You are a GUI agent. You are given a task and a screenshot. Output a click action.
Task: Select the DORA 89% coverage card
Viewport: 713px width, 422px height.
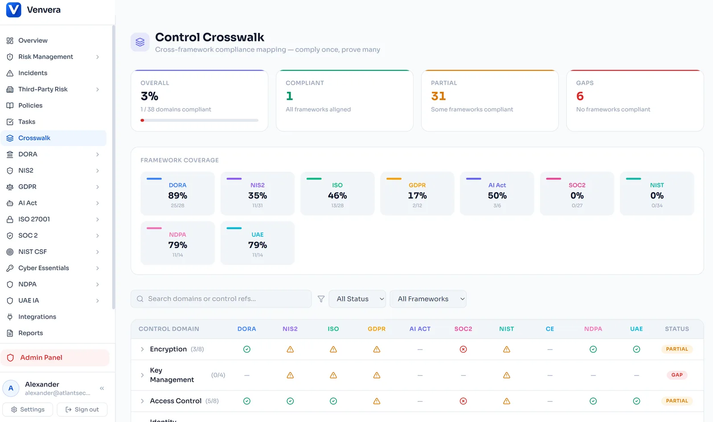coord(177,194)
